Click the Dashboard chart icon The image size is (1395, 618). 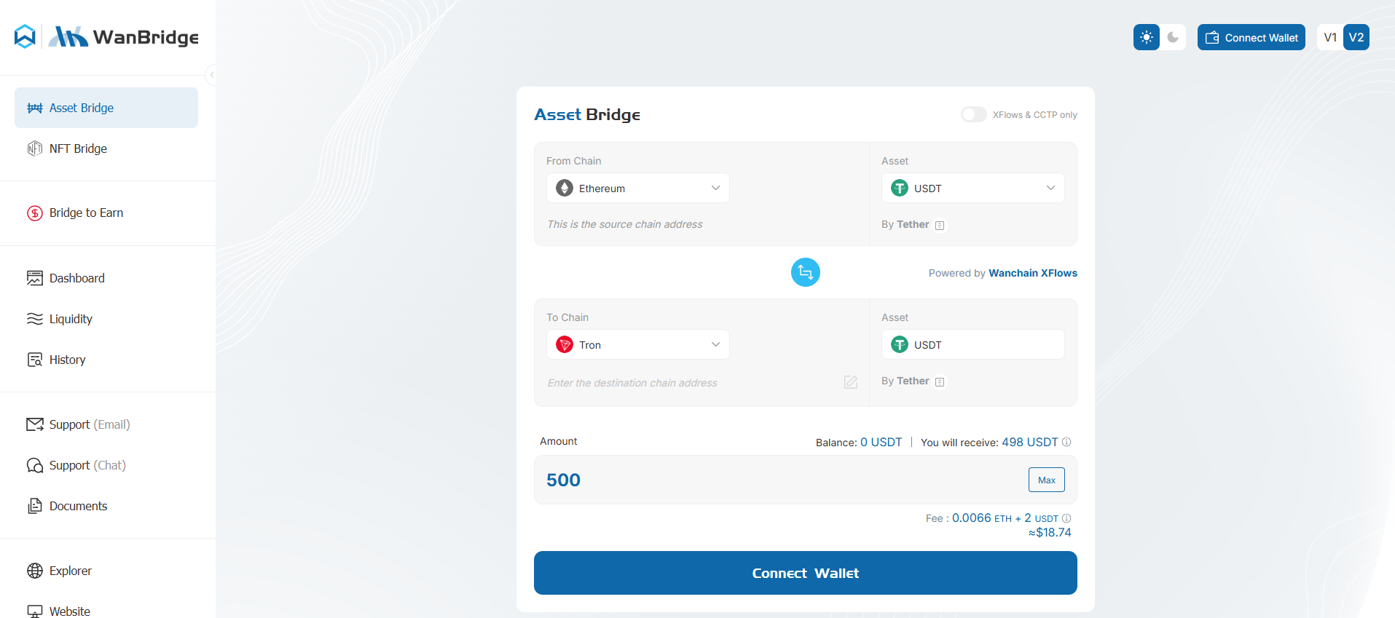click(x=35, y=278)
